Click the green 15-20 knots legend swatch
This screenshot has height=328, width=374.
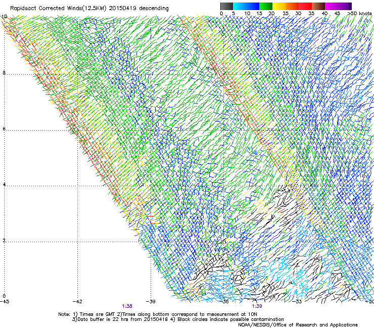(x=266, y=6)
